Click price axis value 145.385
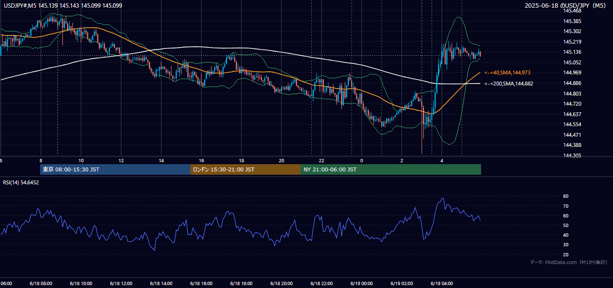 (572, 21)
